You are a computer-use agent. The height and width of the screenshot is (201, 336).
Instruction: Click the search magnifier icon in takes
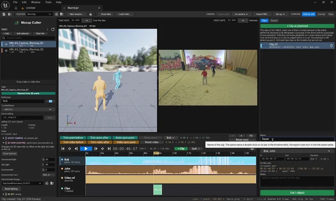(3, 38)
